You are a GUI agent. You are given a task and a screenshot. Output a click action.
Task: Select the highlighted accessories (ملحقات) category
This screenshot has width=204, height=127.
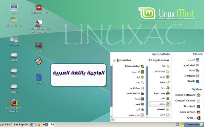[x=160, y=104]
